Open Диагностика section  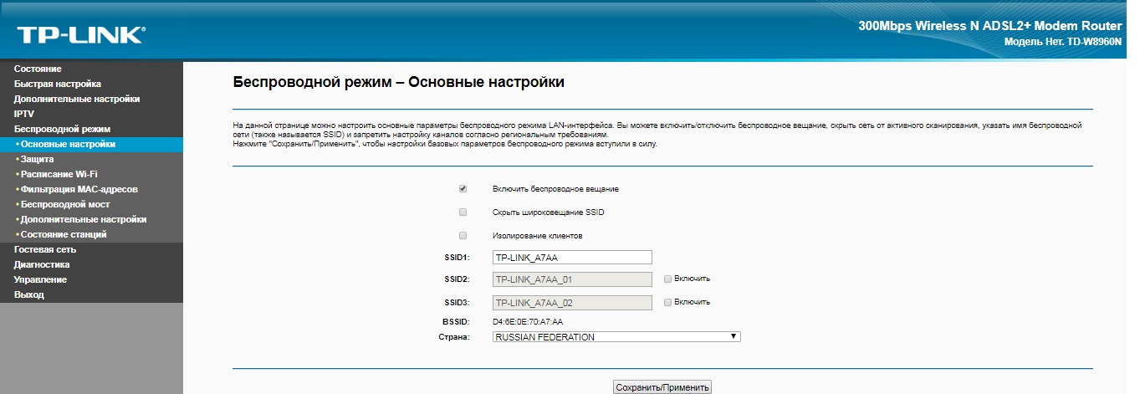(x=42, y=264)
